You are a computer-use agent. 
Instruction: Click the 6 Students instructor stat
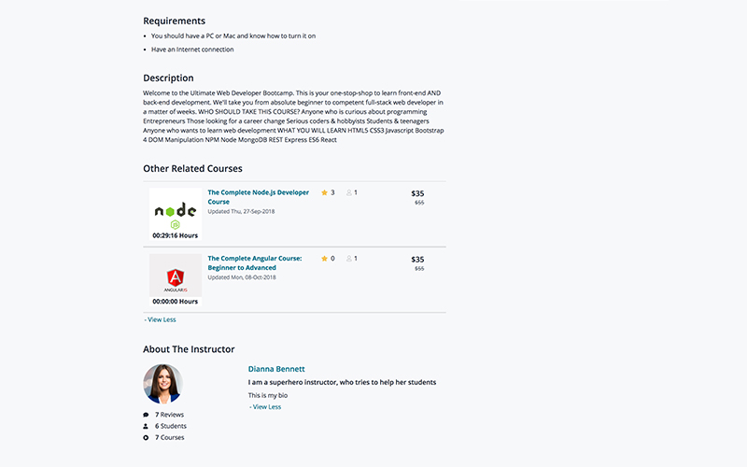(170, 426)
